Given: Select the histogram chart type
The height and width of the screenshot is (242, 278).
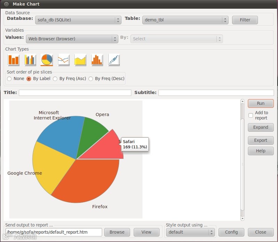Looking at the screenshot, I should click(97, 60).
